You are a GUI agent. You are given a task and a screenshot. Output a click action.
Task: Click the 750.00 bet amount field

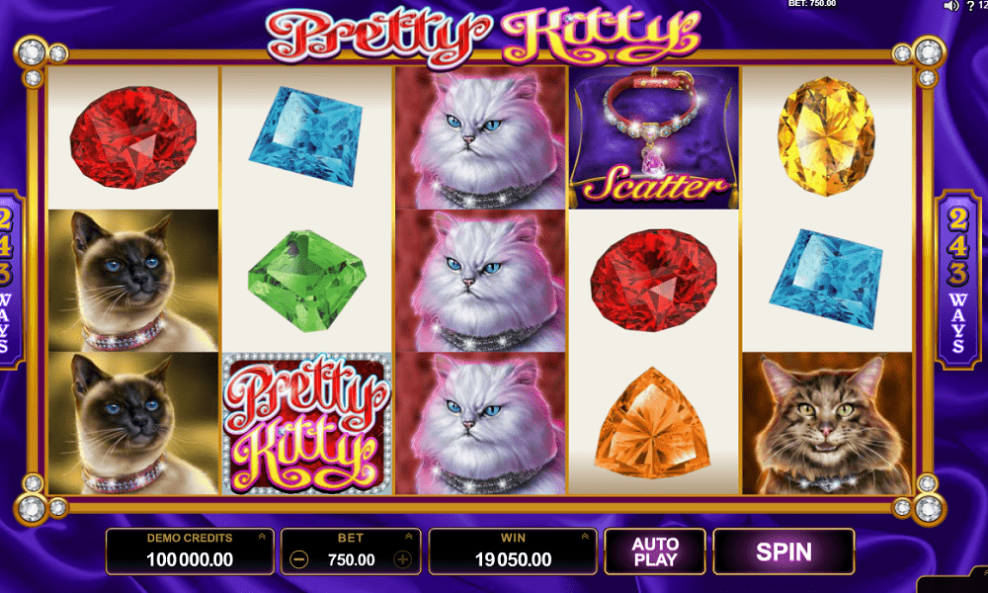[x=351, y=559]
